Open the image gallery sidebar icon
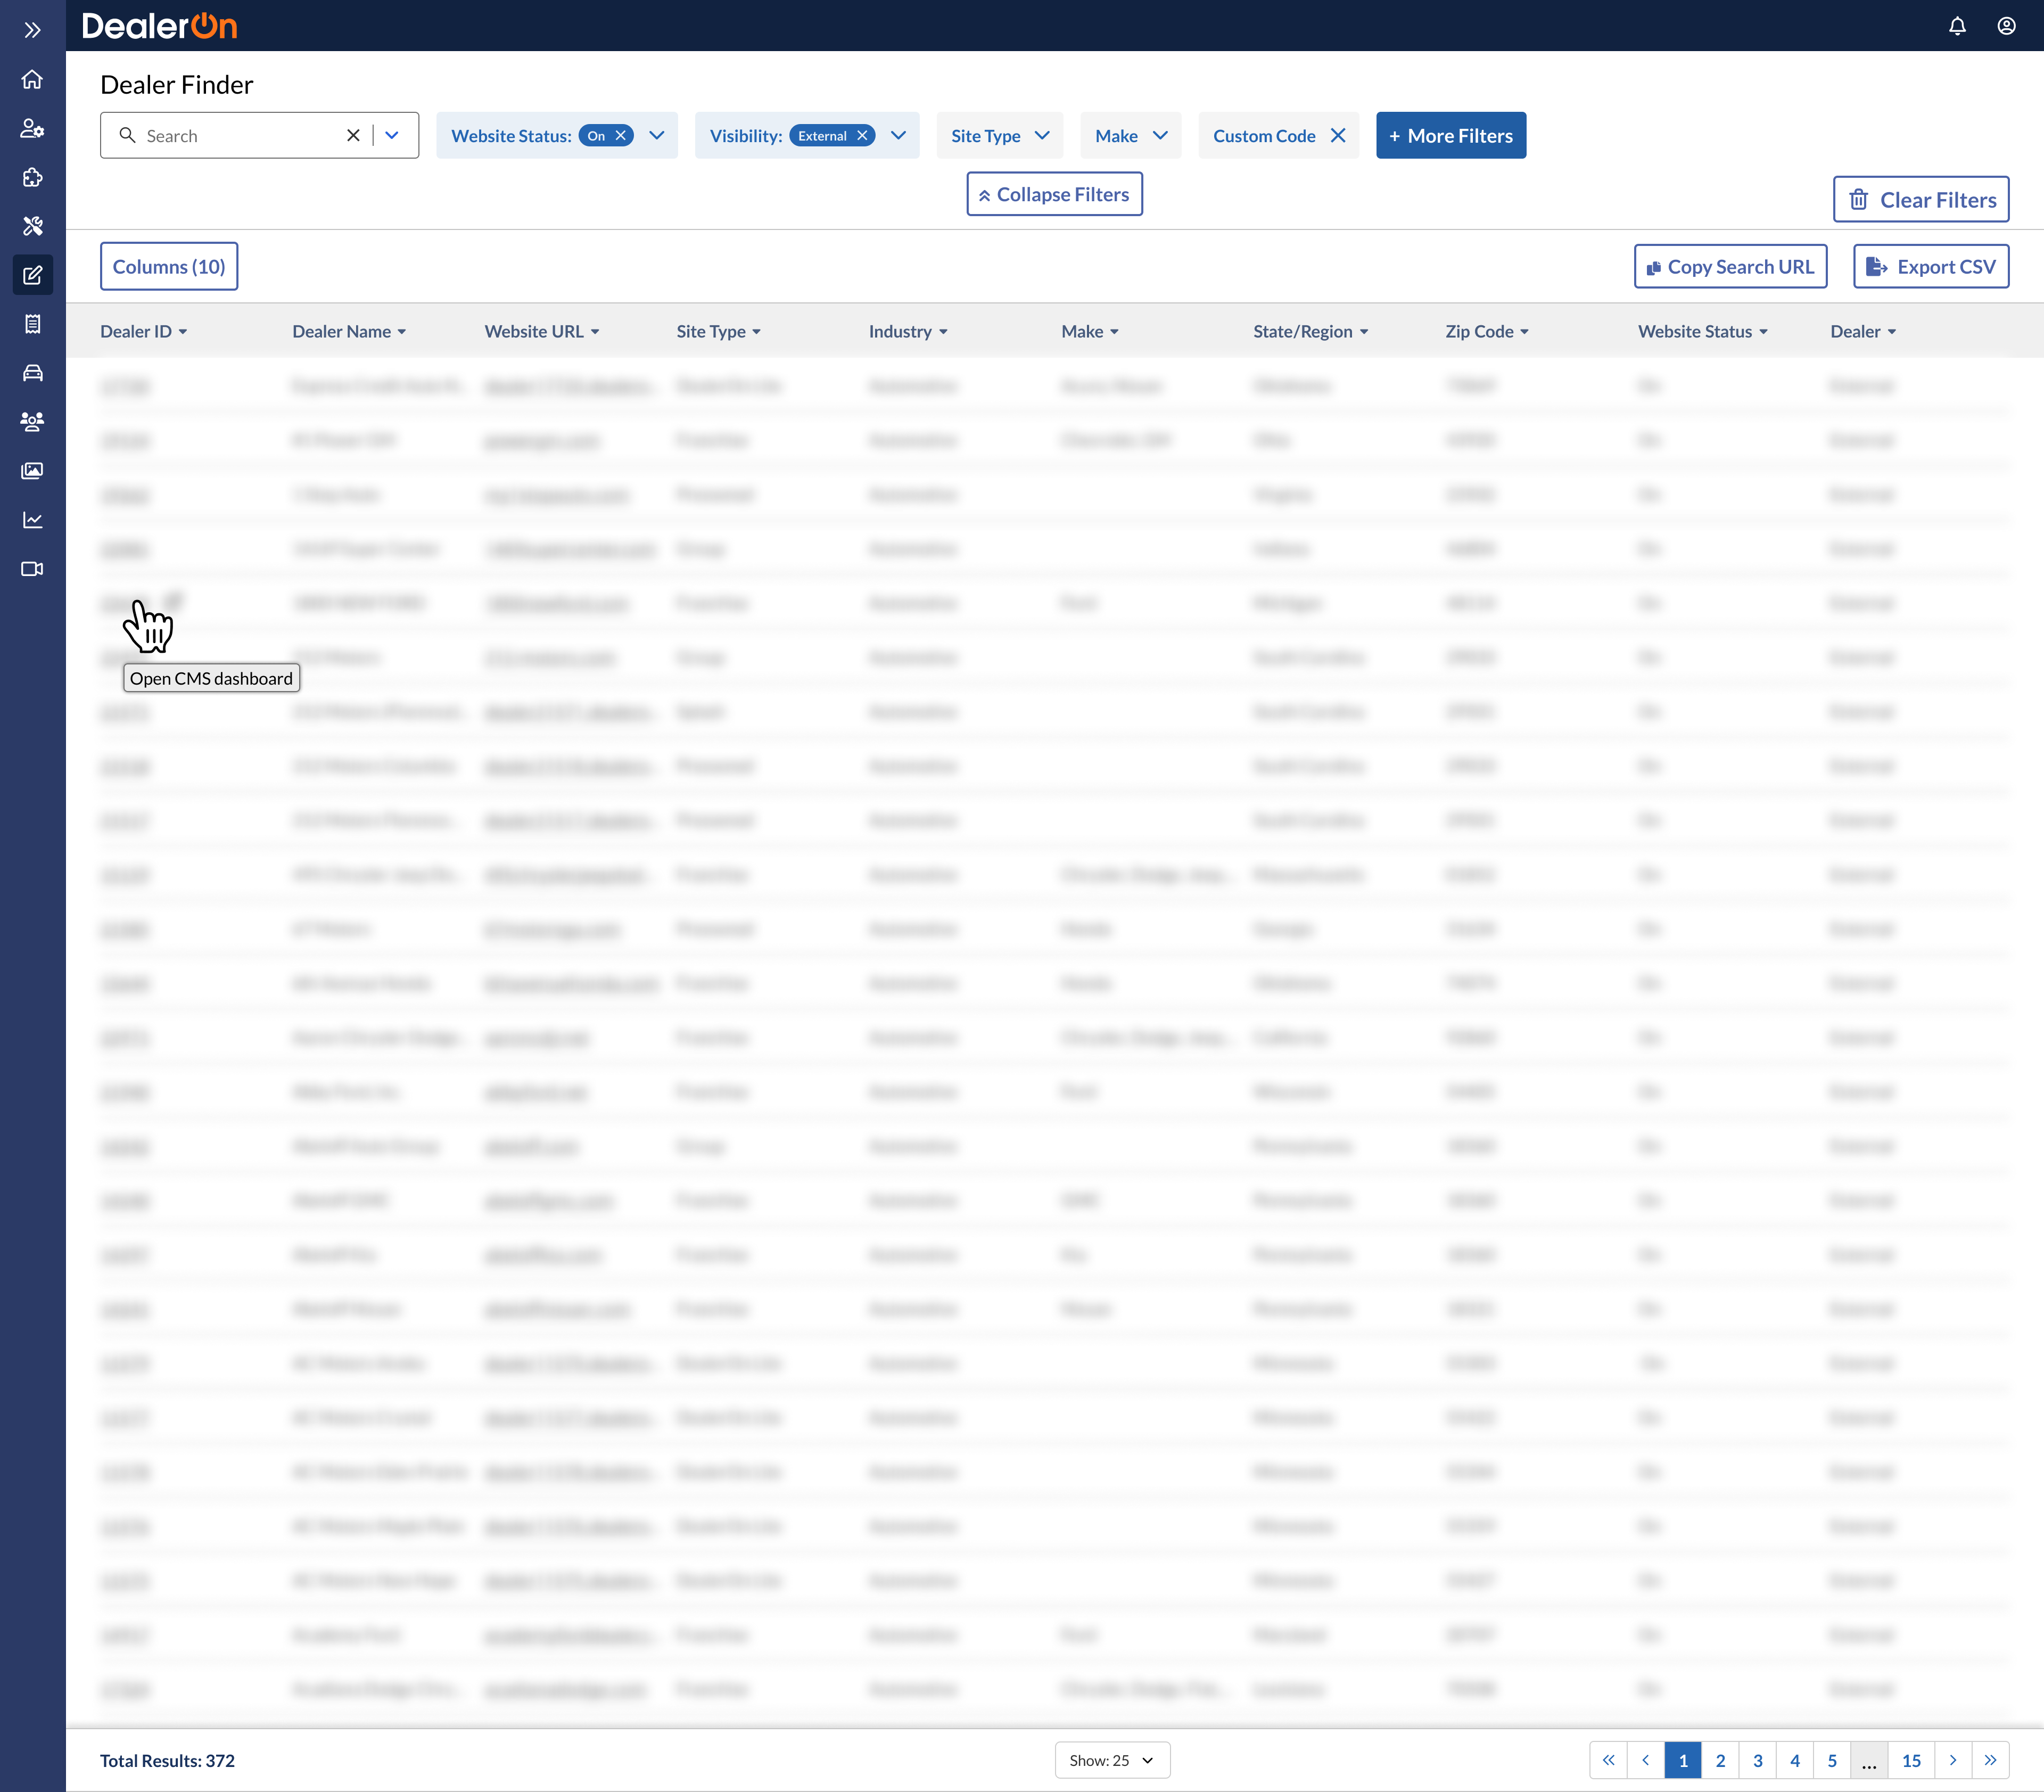This screenshot has height=1792, width=2044. (32, 471)
